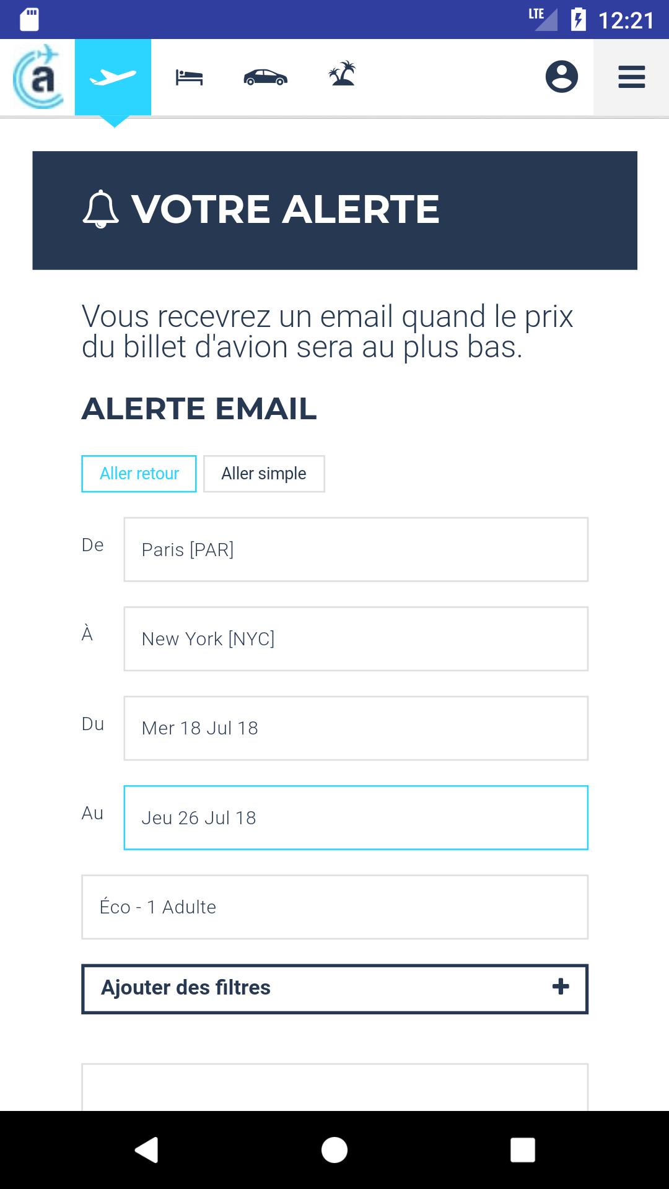669x1189 pixels.
Task: Expand Ajouter des filtres section
Action: tap(334, 989)
